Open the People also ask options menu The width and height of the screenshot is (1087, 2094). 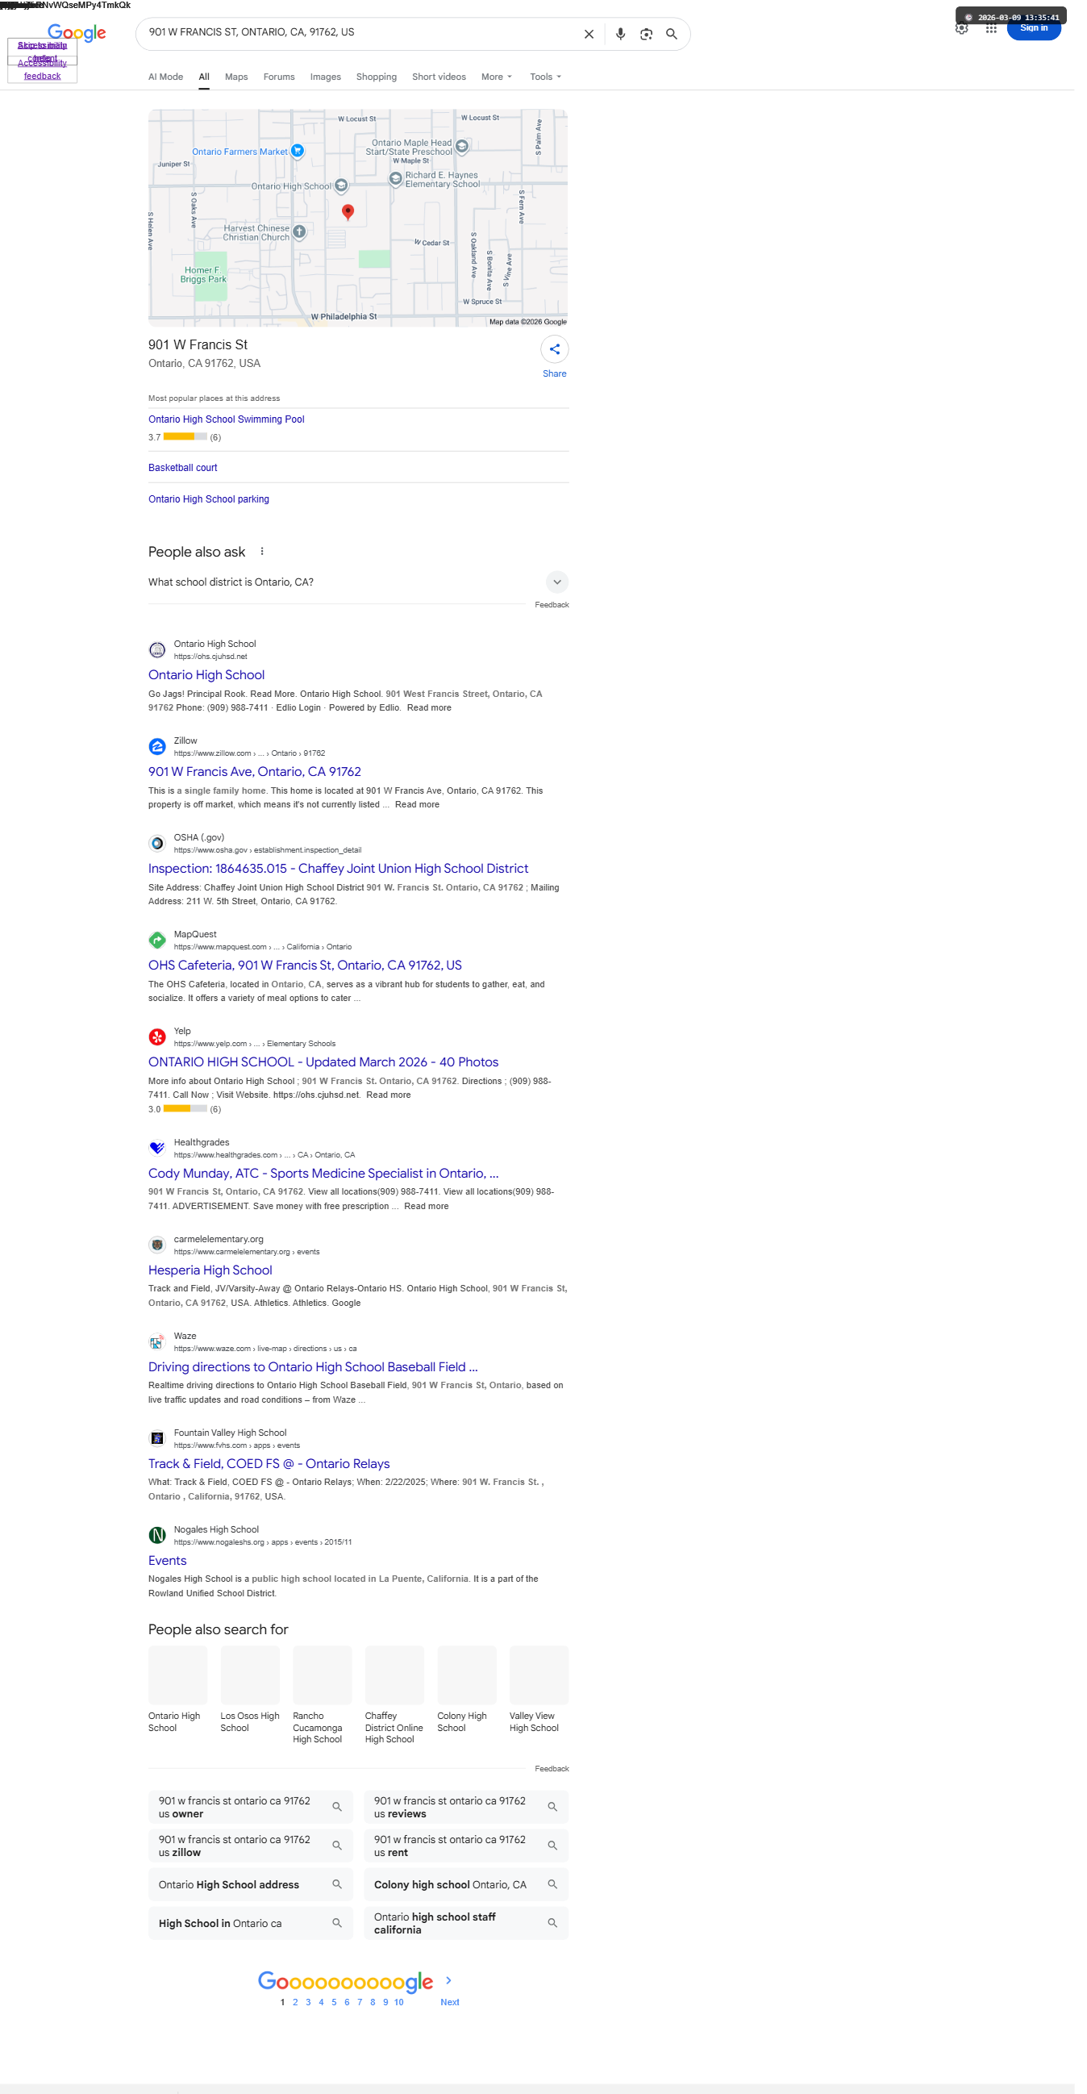[x=264, y=557]
